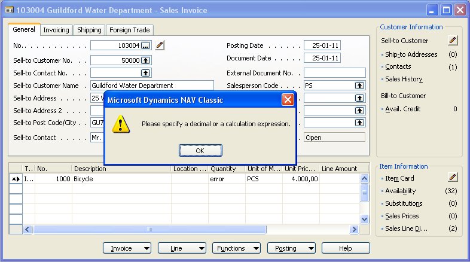
Task: Click the warning icon in the dialog
Action: point(121,124)
